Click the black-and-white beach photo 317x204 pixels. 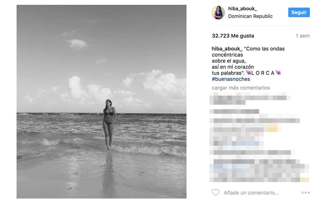pyautogui.click(x=101, y=102)
